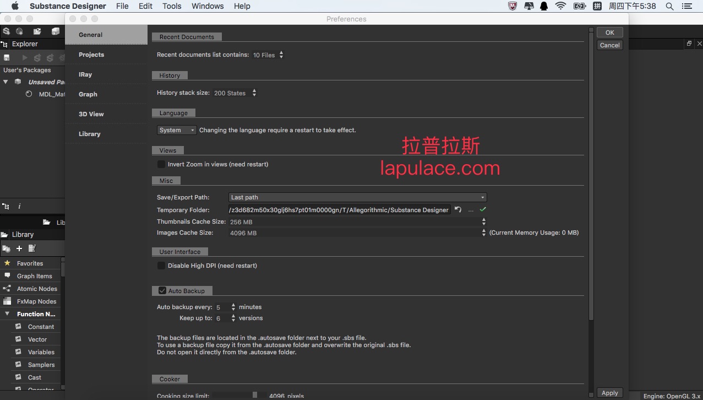Click the QQ penguin menu bar icon

click(544, 6)
